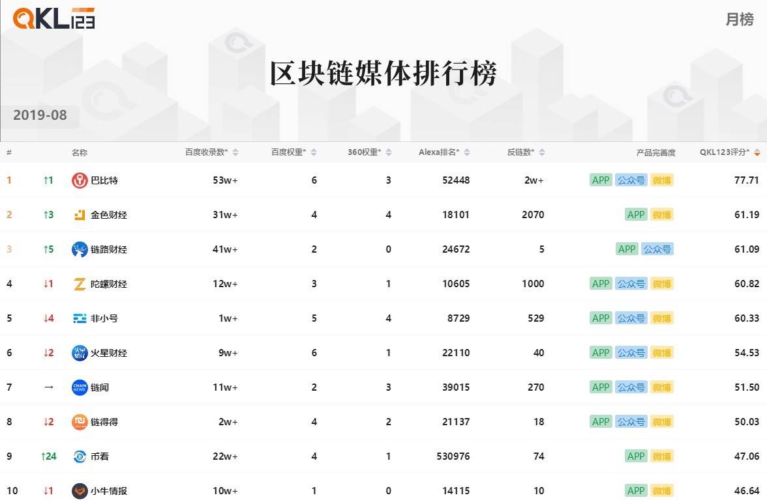767x504 pixels.
Task: Click 链路财经 公众号 badge
Action: [x=657, y=249]
